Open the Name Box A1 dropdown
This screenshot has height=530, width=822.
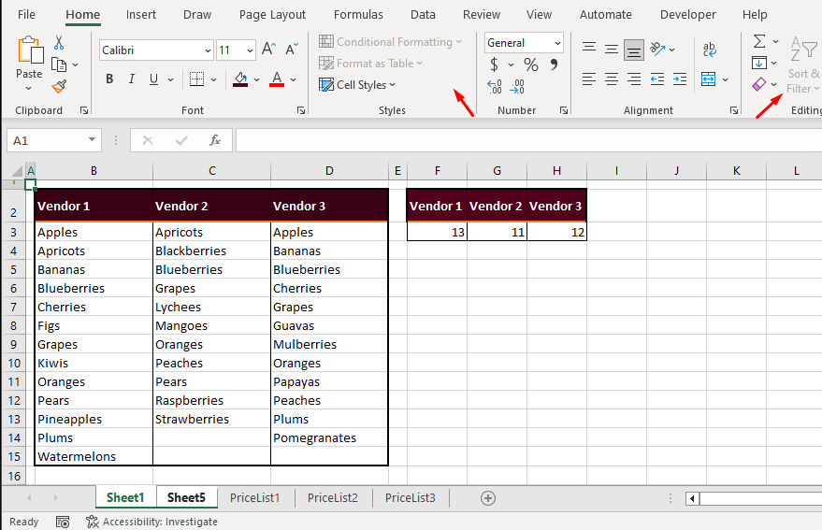pyautogui.click(x=92, y=140)
